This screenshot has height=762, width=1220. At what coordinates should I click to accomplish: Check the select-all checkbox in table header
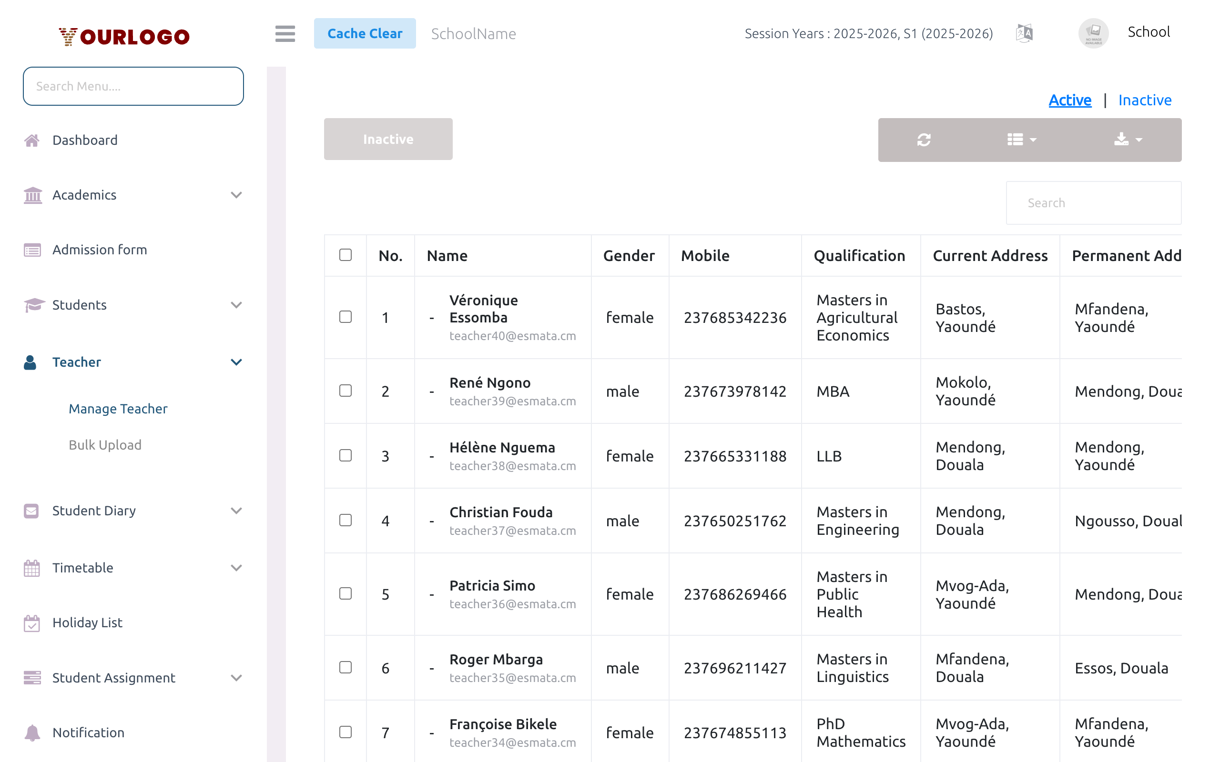(x=346, y=256)
